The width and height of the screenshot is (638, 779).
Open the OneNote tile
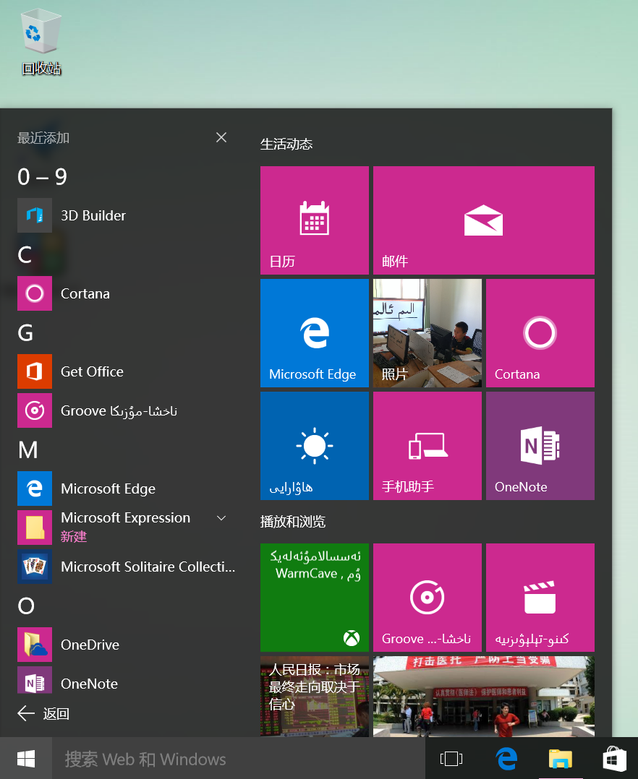tap(540, 446)
